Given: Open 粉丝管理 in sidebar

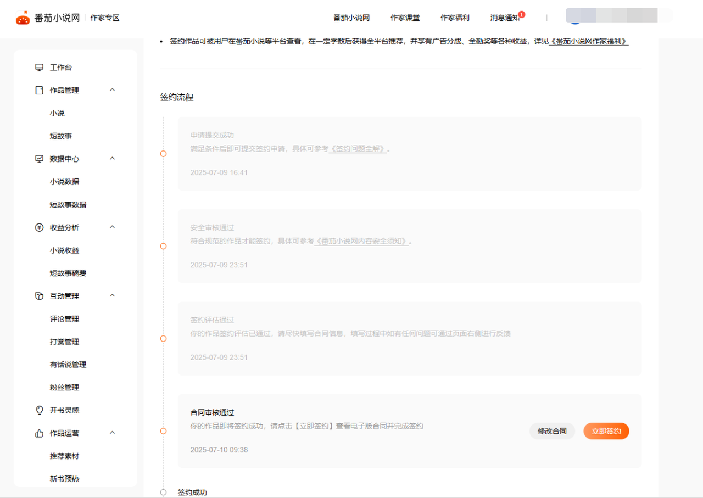Looking at the screenshot, I should click(64, 388).
